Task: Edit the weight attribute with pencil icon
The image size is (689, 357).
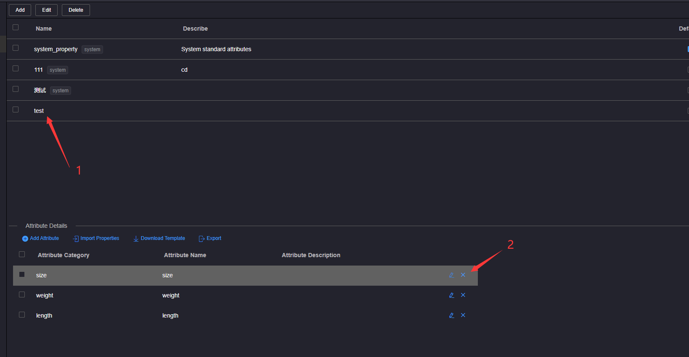Action: pos(451,295)
